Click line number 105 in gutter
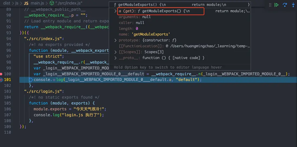This screenshot has width=297, height=147. tap(7, 103)
